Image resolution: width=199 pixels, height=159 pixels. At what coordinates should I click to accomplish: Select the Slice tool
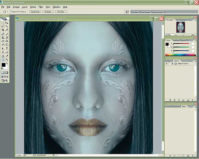coord(7,30)
